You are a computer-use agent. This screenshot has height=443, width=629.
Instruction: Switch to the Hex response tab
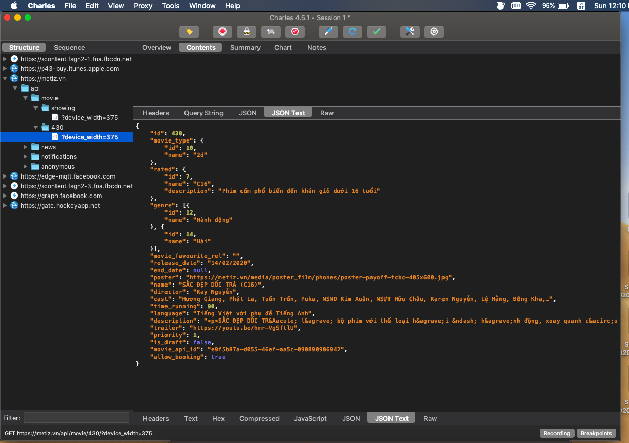pos(218,418)
